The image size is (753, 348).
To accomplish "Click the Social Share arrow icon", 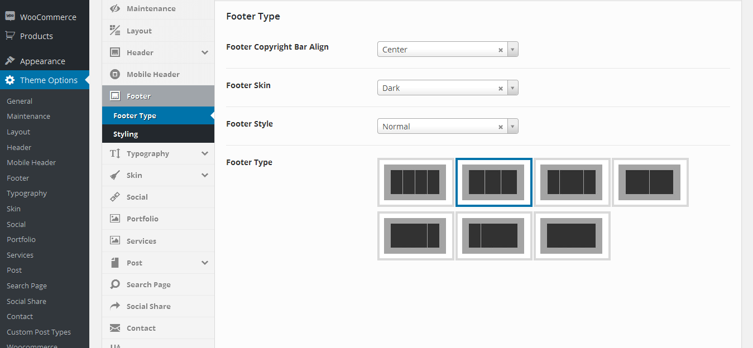I will pos(115,306).
